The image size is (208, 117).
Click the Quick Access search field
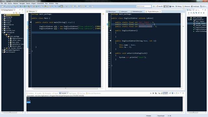tap(144, 6)
